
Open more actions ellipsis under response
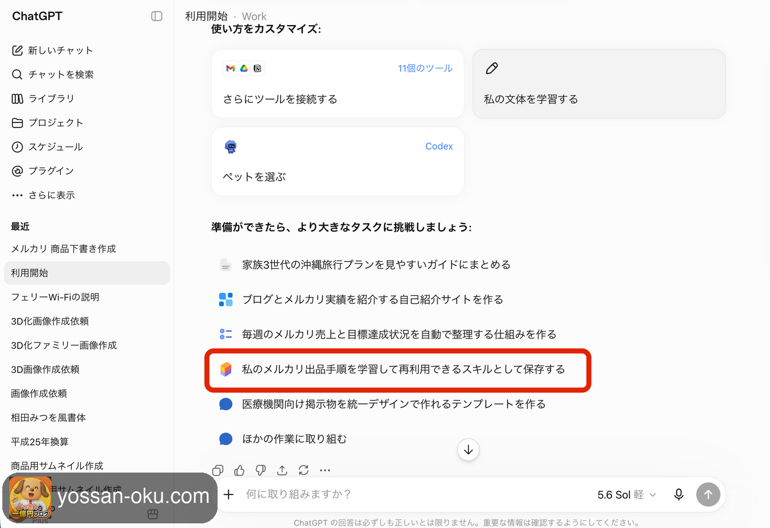tap(325, 470)
